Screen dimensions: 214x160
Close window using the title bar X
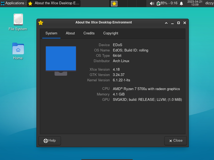[185, 23]
